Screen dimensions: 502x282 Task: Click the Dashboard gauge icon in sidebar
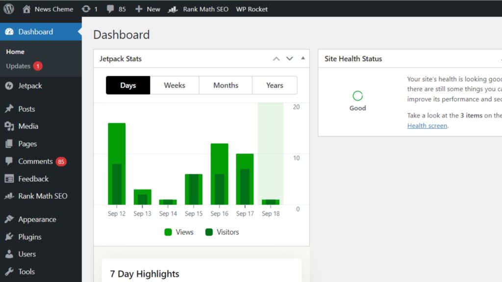click(x=9, y=32)
